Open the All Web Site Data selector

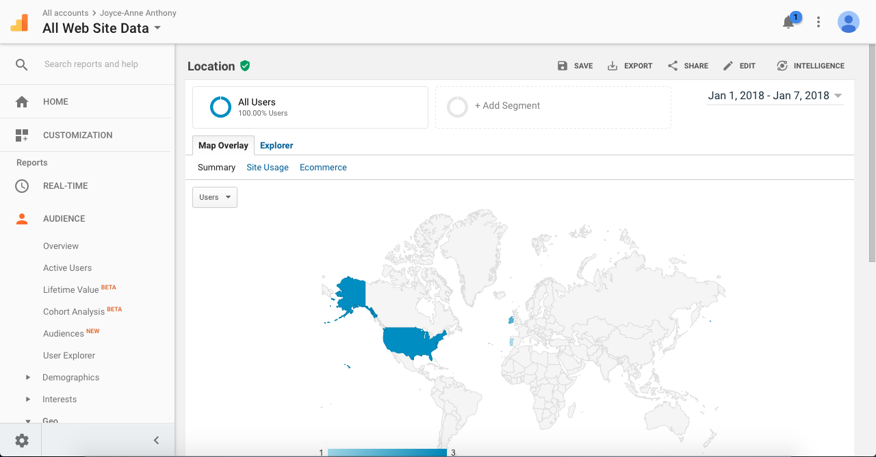tap(102, 28)
